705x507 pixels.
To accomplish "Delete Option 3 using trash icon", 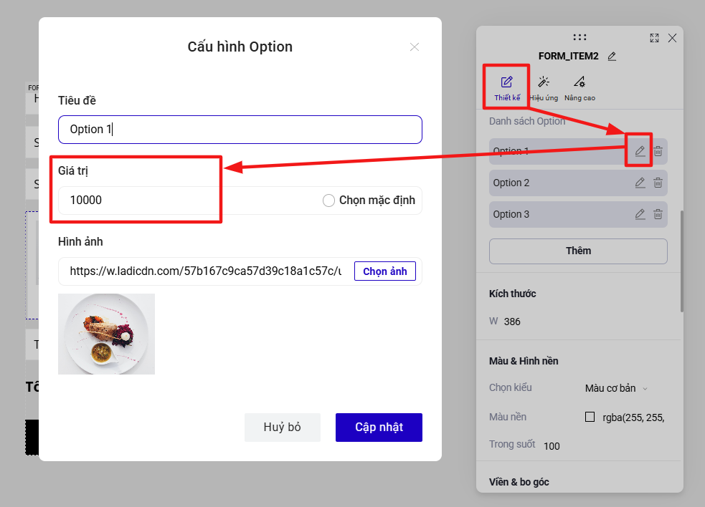I will click(x=658, y=214).
